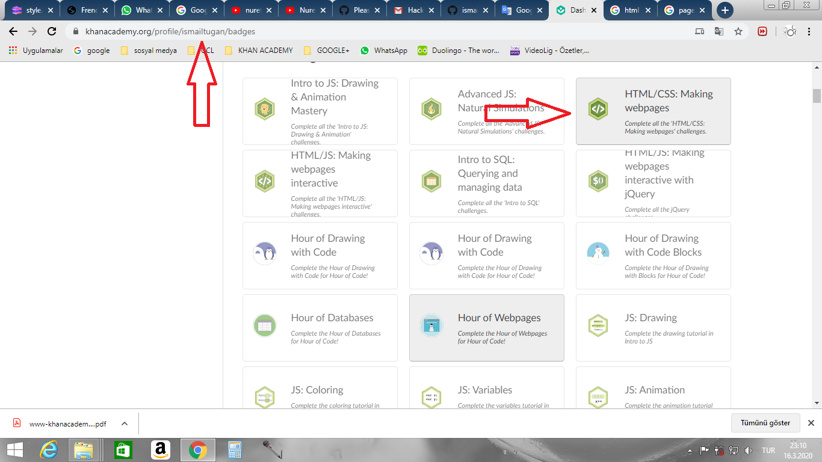Select the 'JS: Variables' badge title
822x462 pixels.
485,390
